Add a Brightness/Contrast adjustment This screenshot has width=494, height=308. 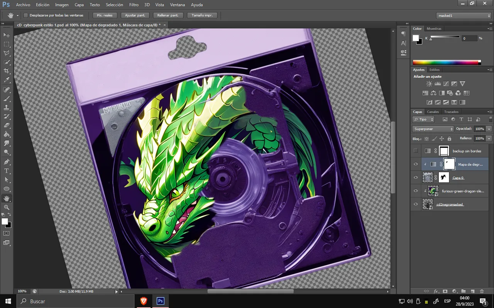[429, 84]
